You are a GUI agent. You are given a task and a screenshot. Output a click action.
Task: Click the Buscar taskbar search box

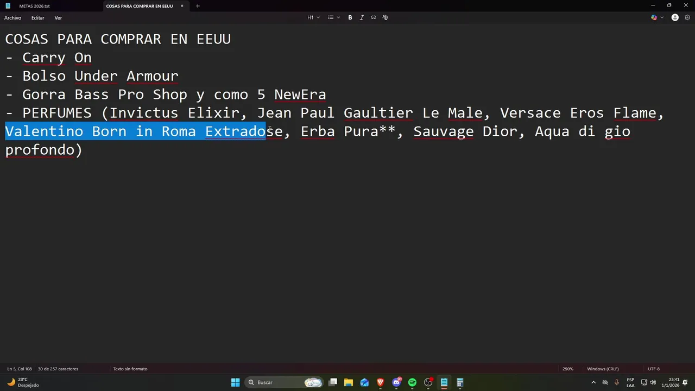tap(285, 382)
